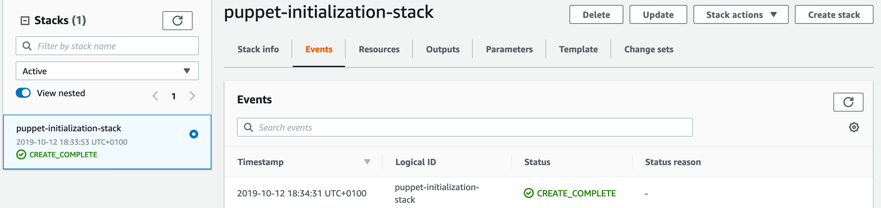Click the search events magnifier icon

[x=248, y=127]
